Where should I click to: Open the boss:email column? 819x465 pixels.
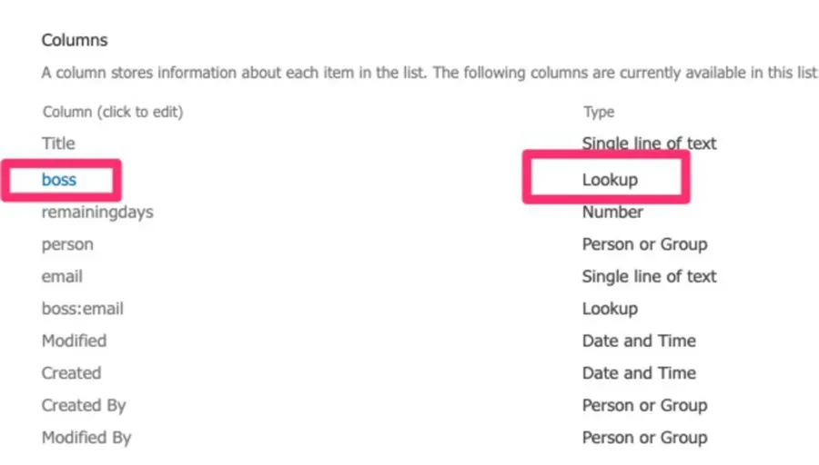point(82,309)
